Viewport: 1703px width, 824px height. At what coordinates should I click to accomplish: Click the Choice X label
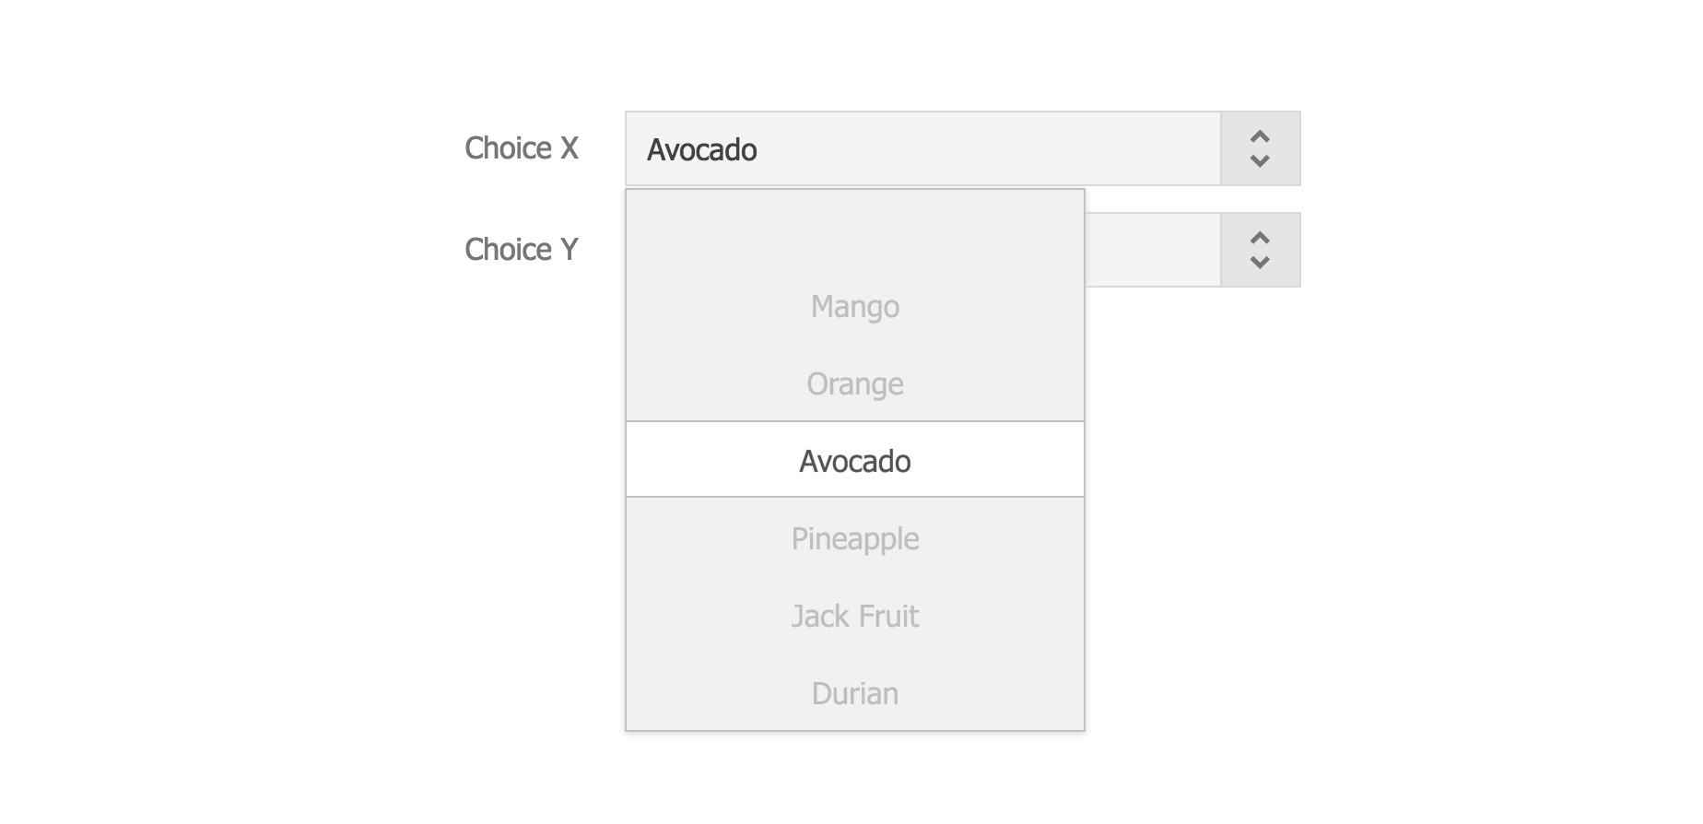point(522,147)
